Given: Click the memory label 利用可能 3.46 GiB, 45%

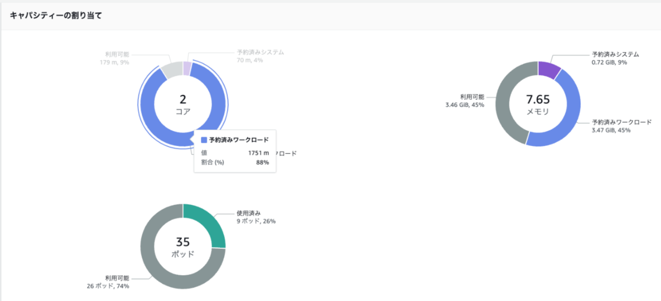Looking at the screenshot, I should (x=464, y=101).
